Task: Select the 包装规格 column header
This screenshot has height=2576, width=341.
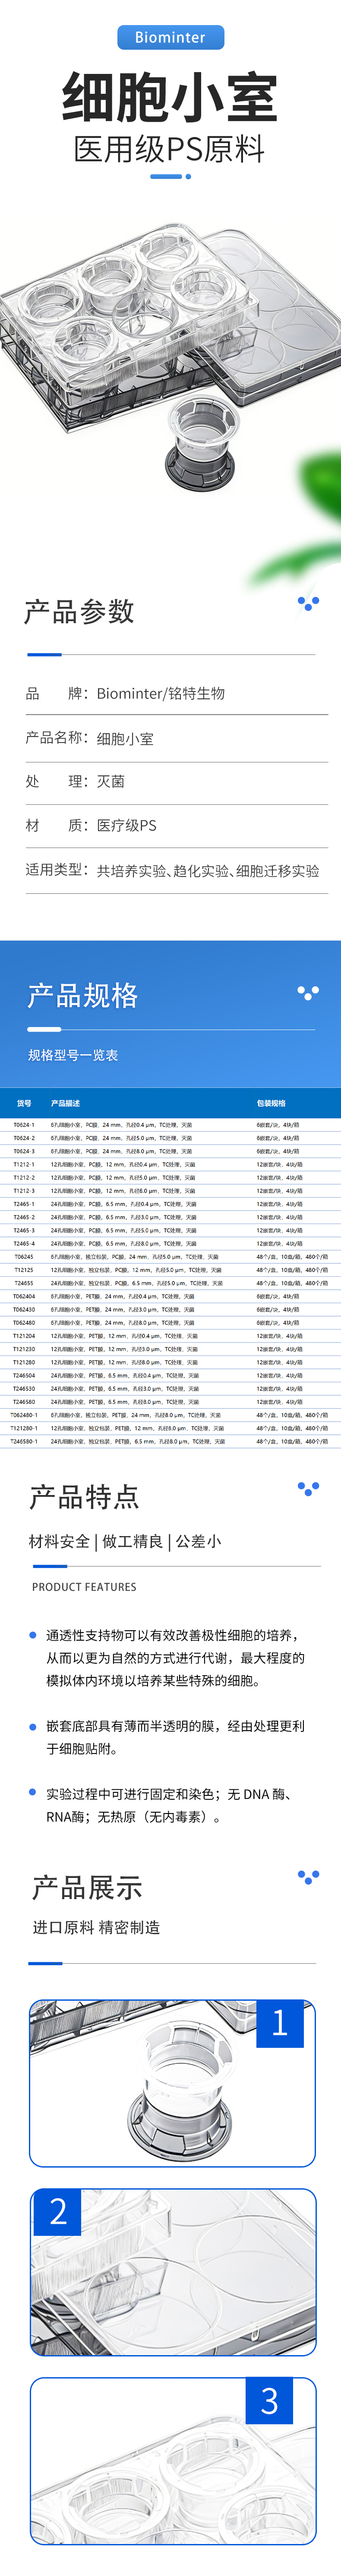Action: tap(271, 1103)
